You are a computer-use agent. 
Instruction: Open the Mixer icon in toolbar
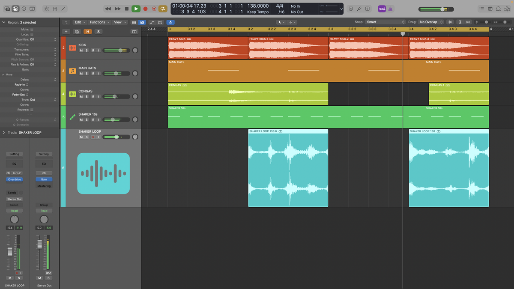tap(55, 9)
